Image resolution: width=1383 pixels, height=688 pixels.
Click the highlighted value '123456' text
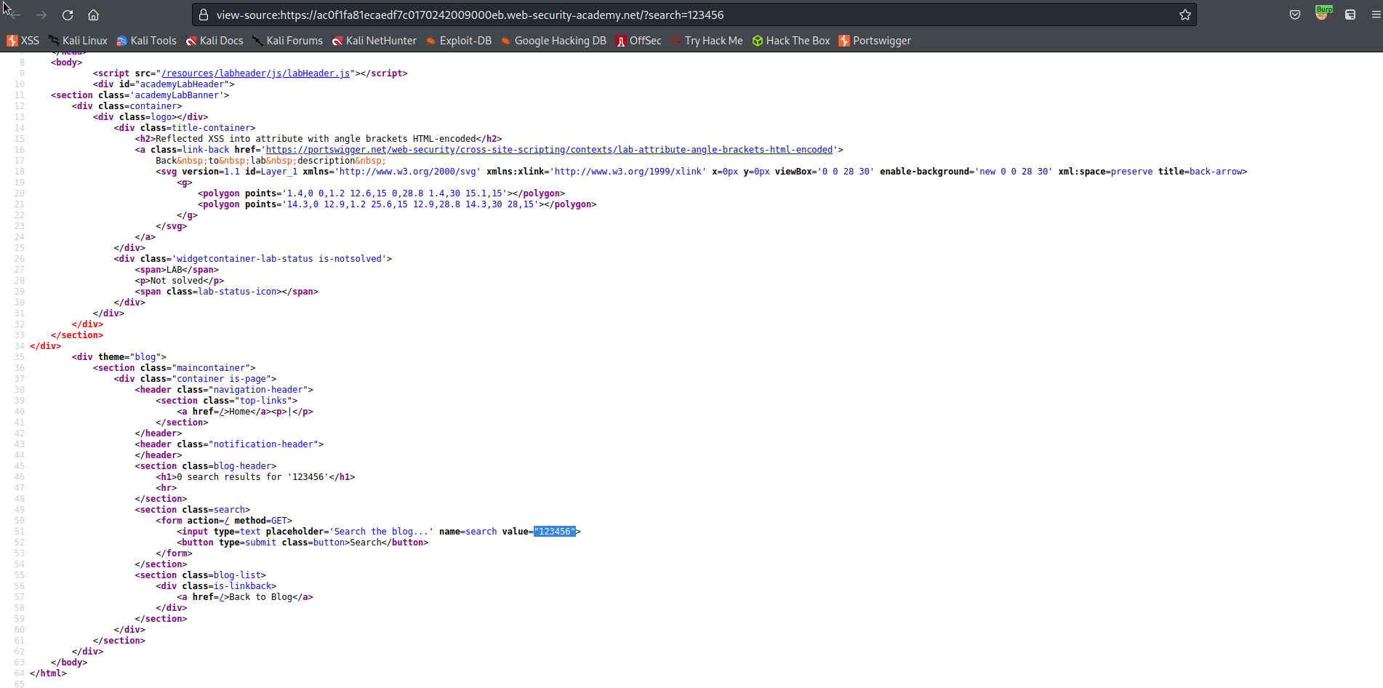(x=555, y=532)
